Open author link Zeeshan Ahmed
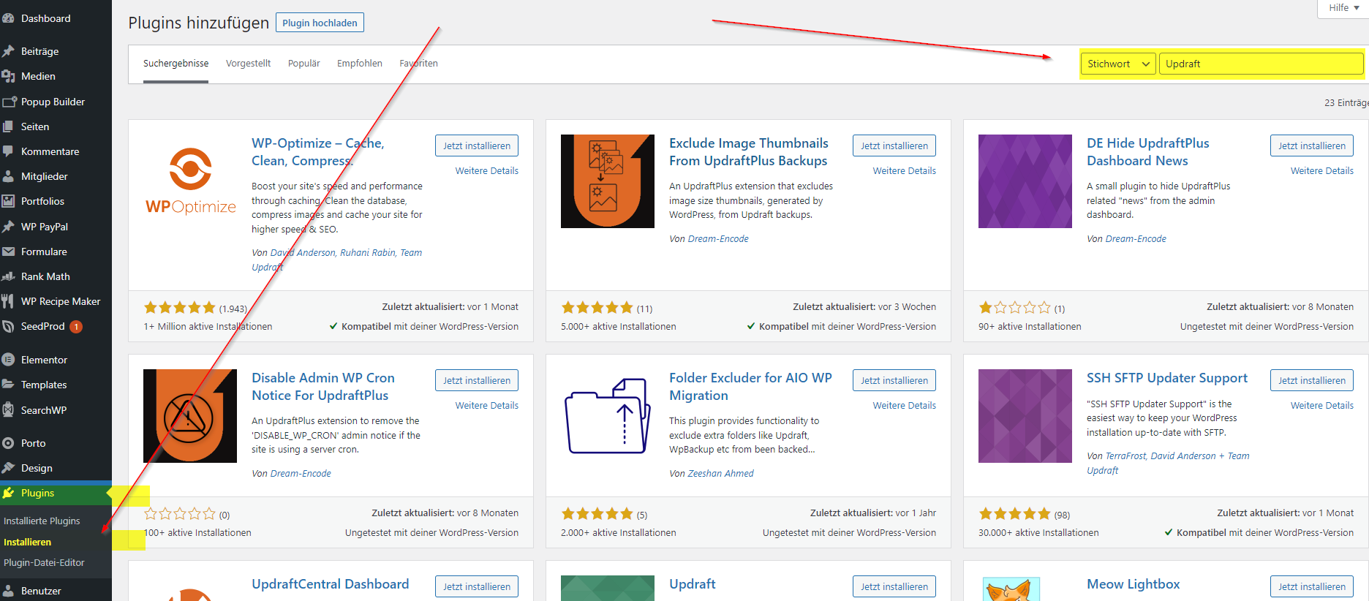The height and width of the screenshot is (601, 1369). point(720,474)
